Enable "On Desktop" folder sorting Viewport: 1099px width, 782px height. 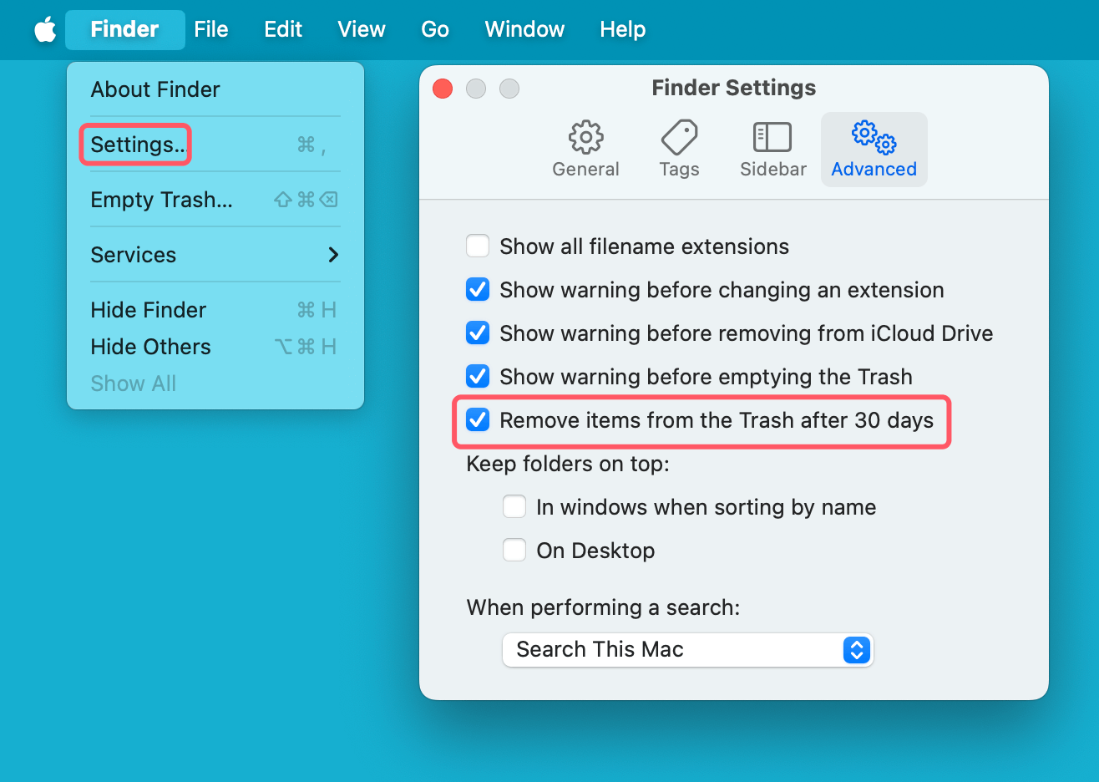[x=514, y=550]
